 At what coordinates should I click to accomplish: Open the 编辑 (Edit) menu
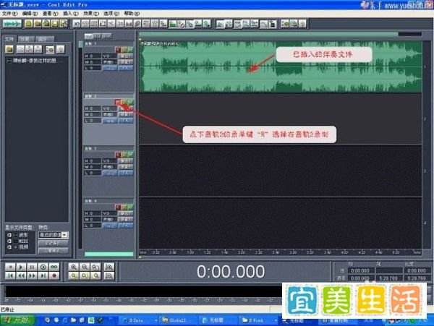pyautogui.click(x=30, y=13)
